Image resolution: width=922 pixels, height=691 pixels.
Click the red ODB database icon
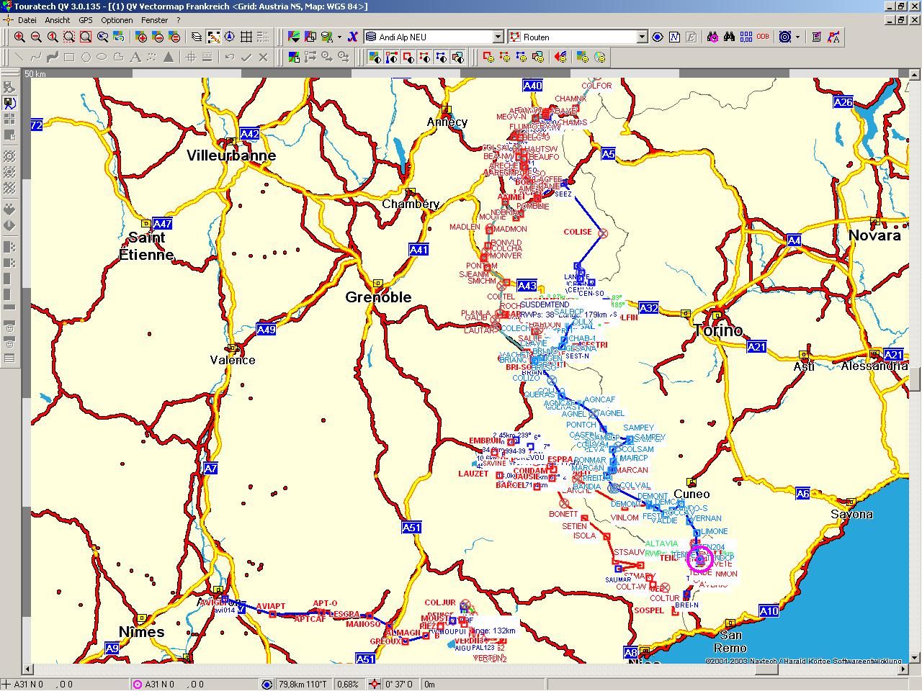click(x=763, y=37)
